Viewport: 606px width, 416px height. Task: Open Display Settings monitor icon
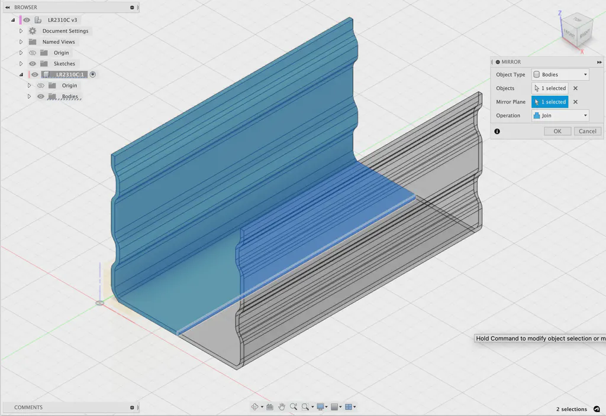pos(320,407)
